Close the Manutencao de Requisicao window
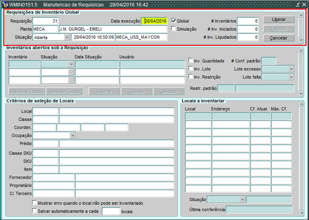This screenshot has height=220, width=309. click(x=304, y=4)
